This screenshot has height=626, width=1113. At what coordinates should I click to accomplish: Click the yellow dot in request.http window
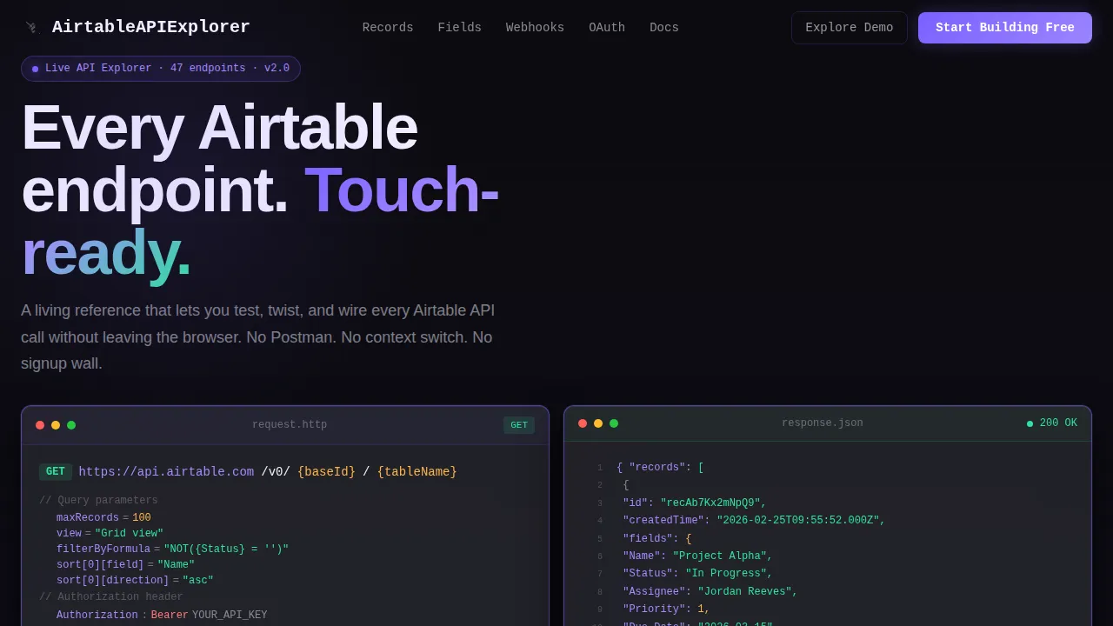[56, 425]
